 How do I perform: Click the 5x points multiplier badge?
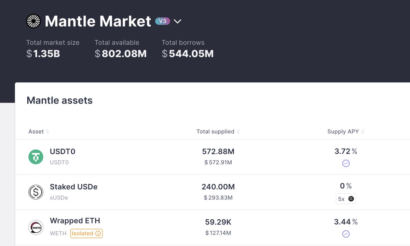point(346,199)
